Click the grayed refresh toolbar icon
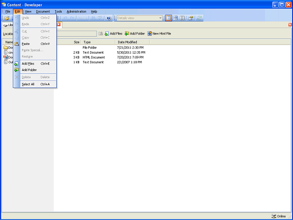 tap(200, 18)
